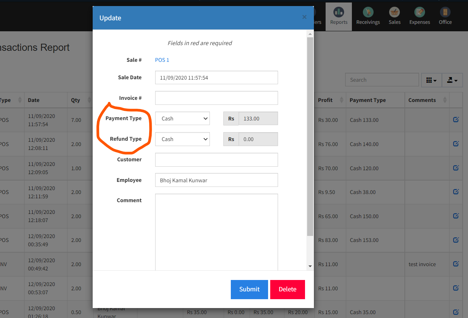Sort the Profit column
Viewport: 468px width, 318px height.
click(x=325, y=100)
